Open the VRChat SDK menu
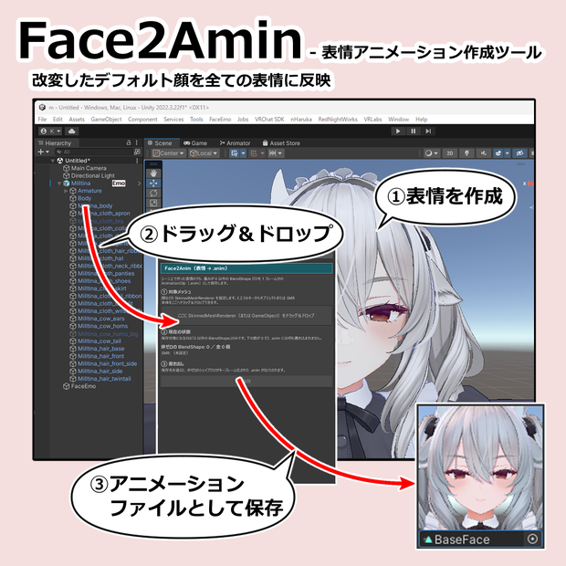 point(269,119)
